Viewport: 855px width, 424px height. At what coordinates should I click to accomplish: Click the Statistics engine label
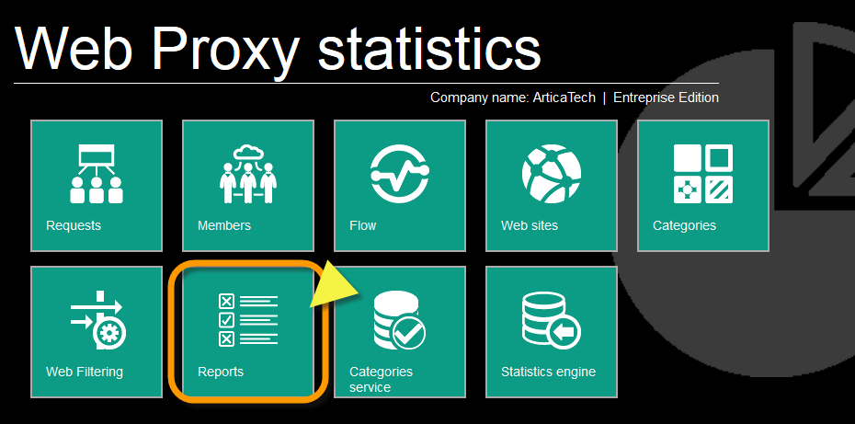[548, 372]
